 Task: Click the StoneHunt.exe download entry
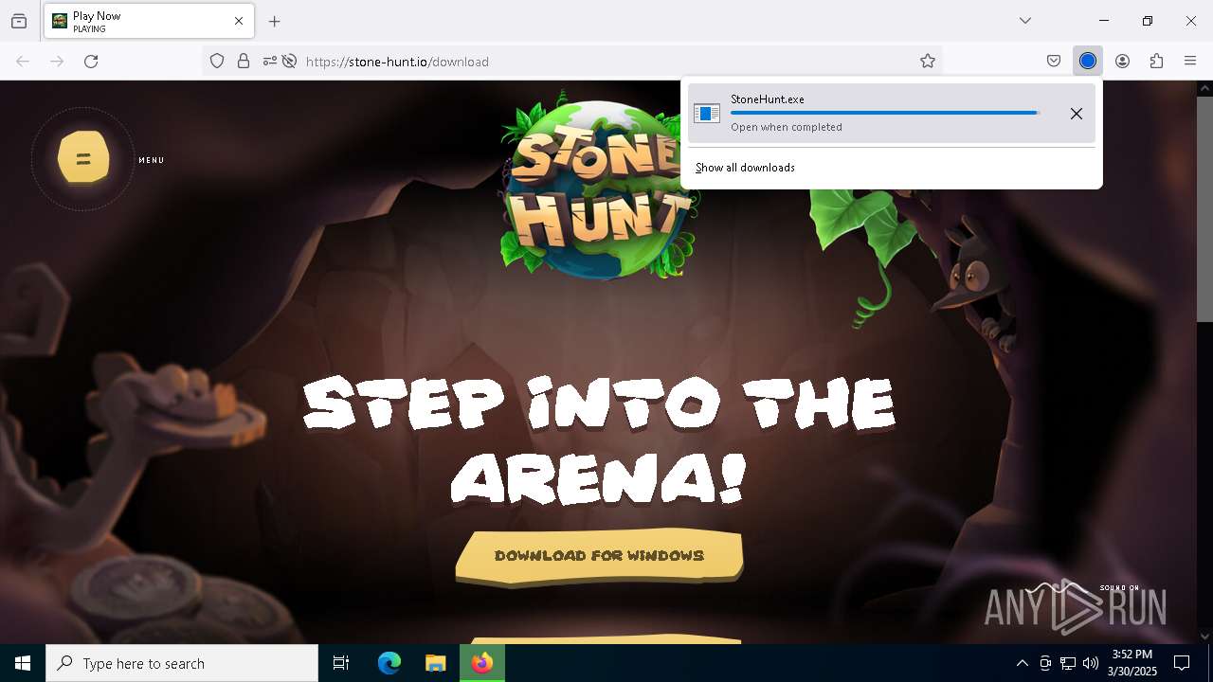[892, 113]
